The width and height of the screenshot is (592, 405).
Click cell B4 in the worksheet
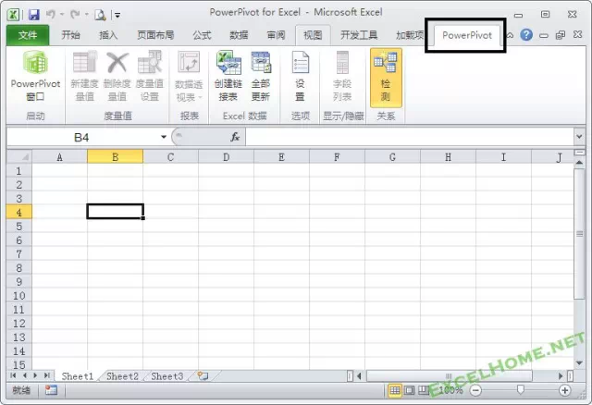(115, 212)
